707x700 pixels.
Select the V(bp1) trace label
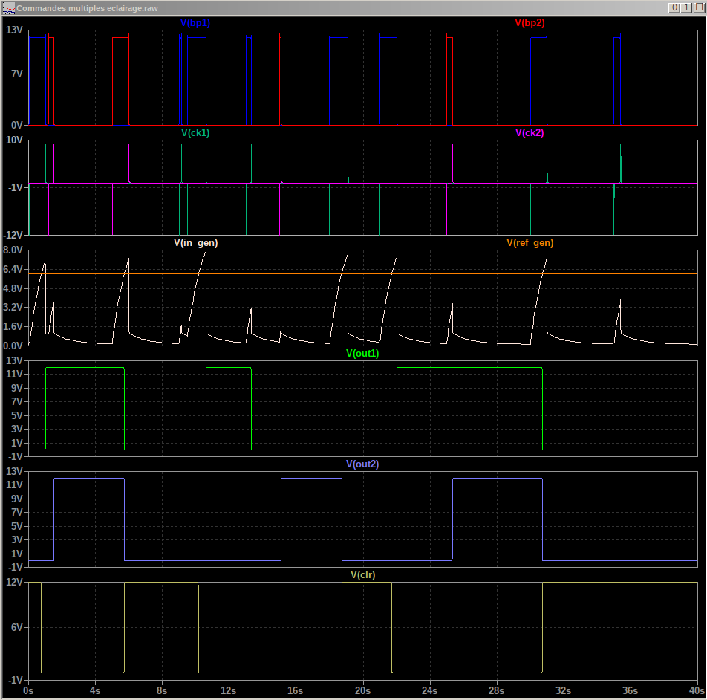click(x=195, y=23)
